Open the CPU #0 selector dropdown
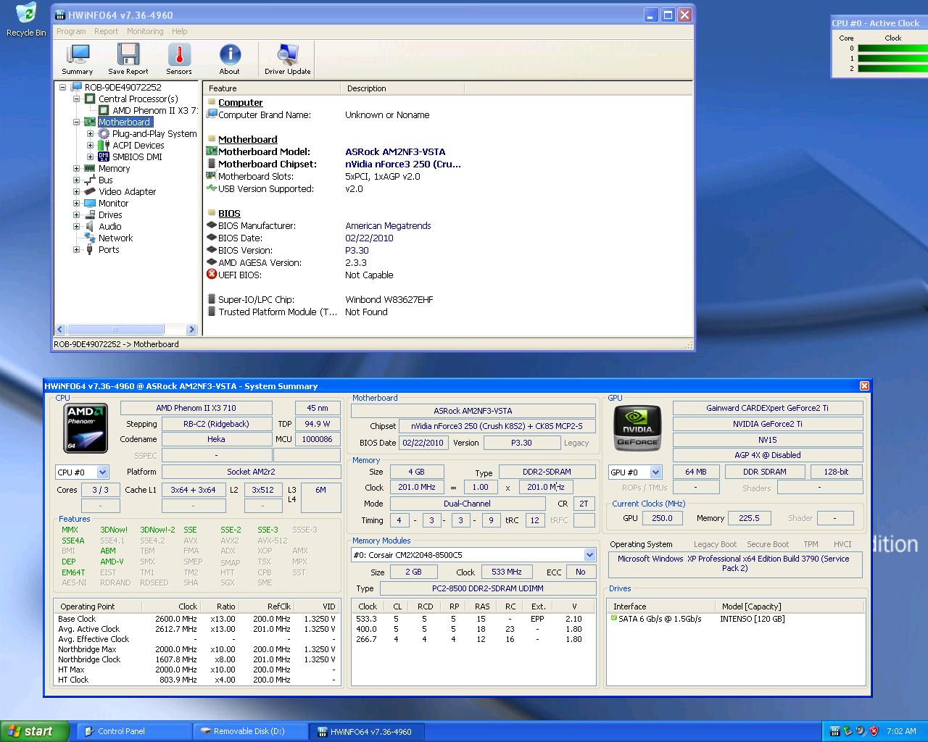The image size is (928, 742). pyautogui.click(x=102, y=472)
